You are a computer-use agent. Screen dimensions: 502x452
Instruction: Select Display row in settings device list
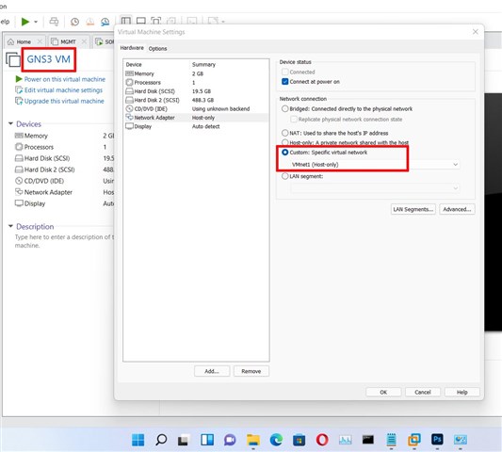(x=196, y=126)
